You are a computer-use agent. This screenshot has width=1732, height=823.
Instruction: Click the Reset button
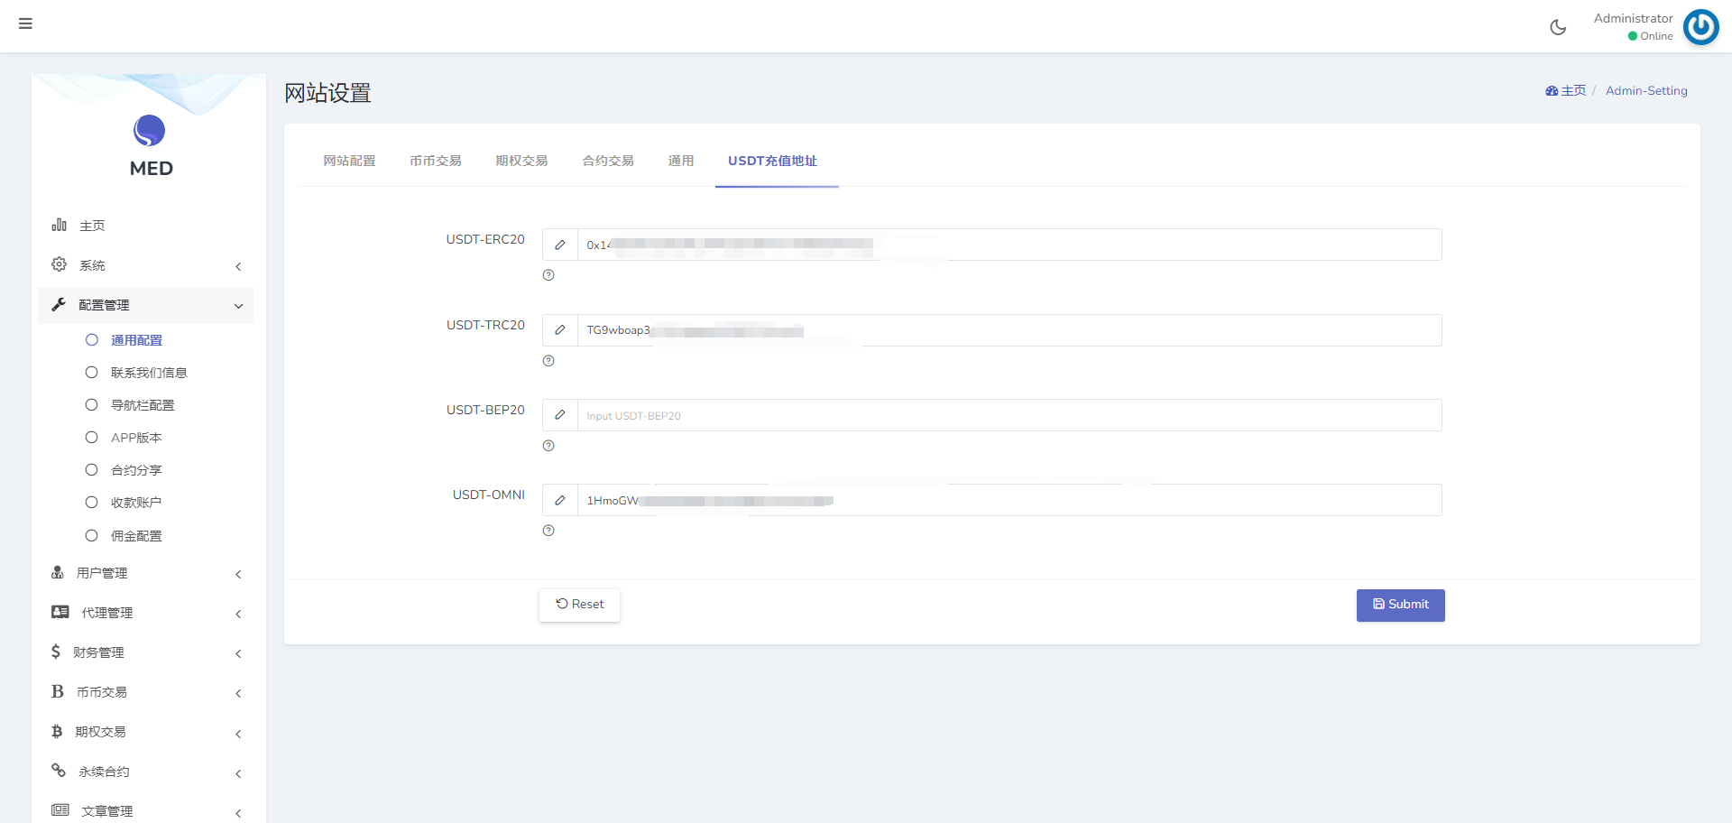pos(579,605)
